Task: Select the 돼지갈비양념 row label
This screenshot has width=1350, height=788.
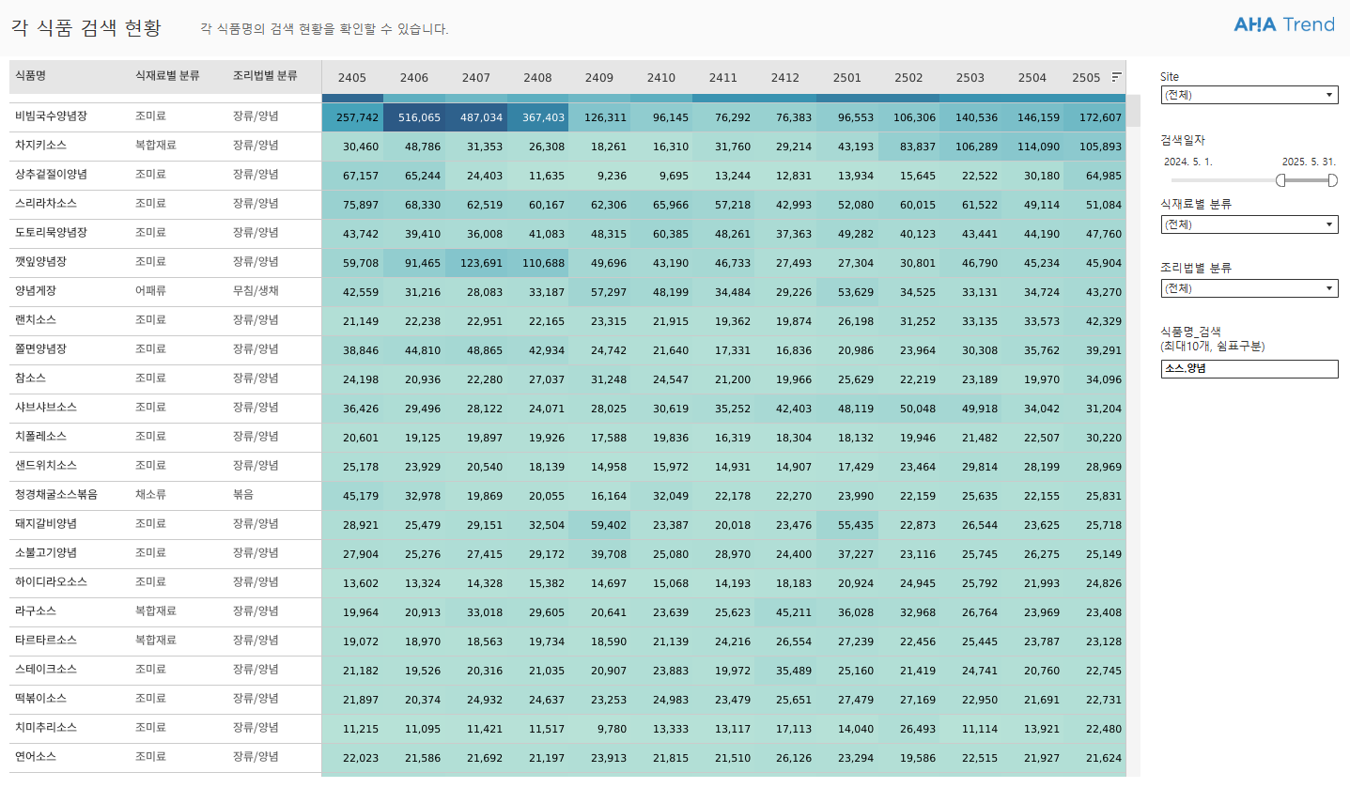Action: tap(46, 524)
